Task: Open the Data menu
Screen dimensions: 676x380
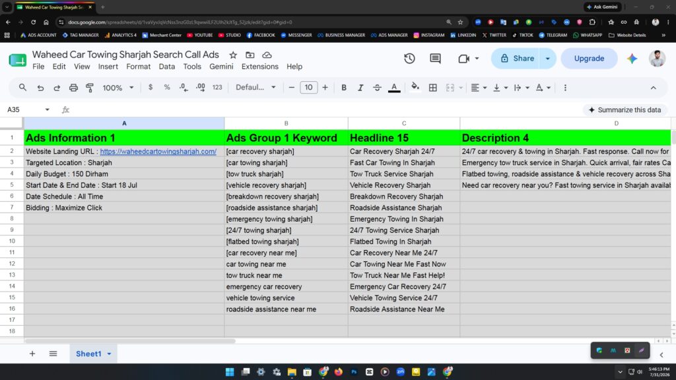Action: tap(167, 67)
